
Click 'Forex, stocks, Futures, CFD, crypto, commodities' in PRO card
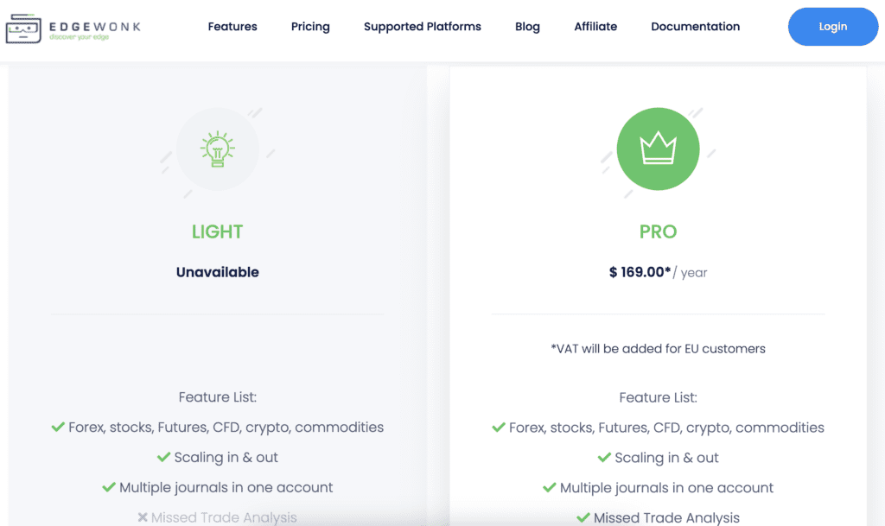click(666, 428)
